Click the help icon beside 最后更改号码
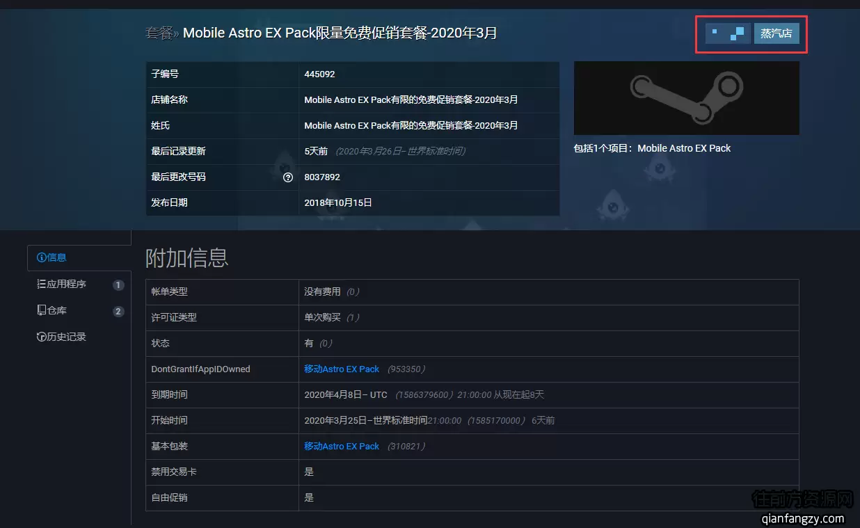 click(288, 177)
